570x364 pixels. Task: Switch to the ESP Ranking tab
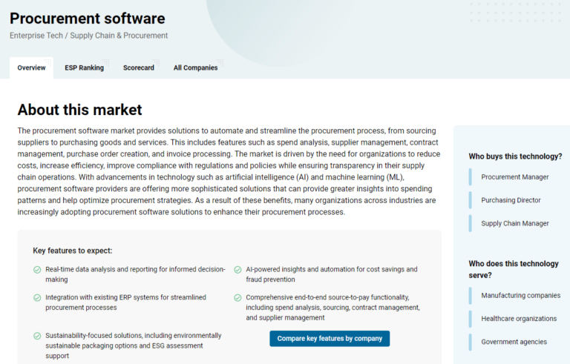click(85, 68)
